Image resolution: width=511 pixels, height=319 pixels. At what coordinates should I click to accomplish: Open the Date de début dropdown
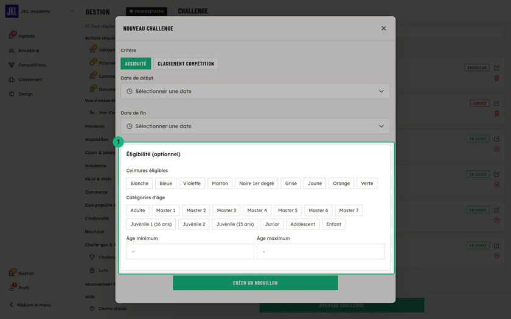click(x=255, y=92)
